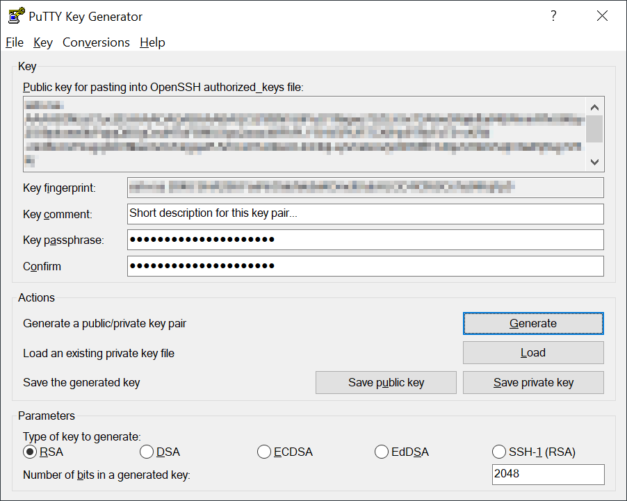Open the File menu
The image size is (627, 501).
15,42
